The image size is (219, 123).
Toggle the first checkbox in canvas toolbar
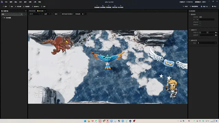pyautogui.click(x=53, y=14)
